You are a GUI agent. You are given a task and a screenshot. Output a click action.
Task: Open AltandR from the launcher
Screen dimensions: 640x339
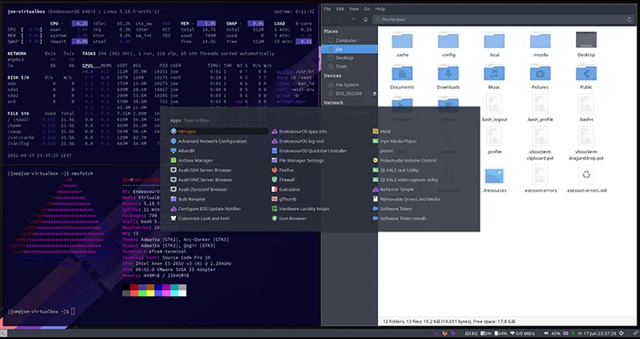(x=183, y=150)
